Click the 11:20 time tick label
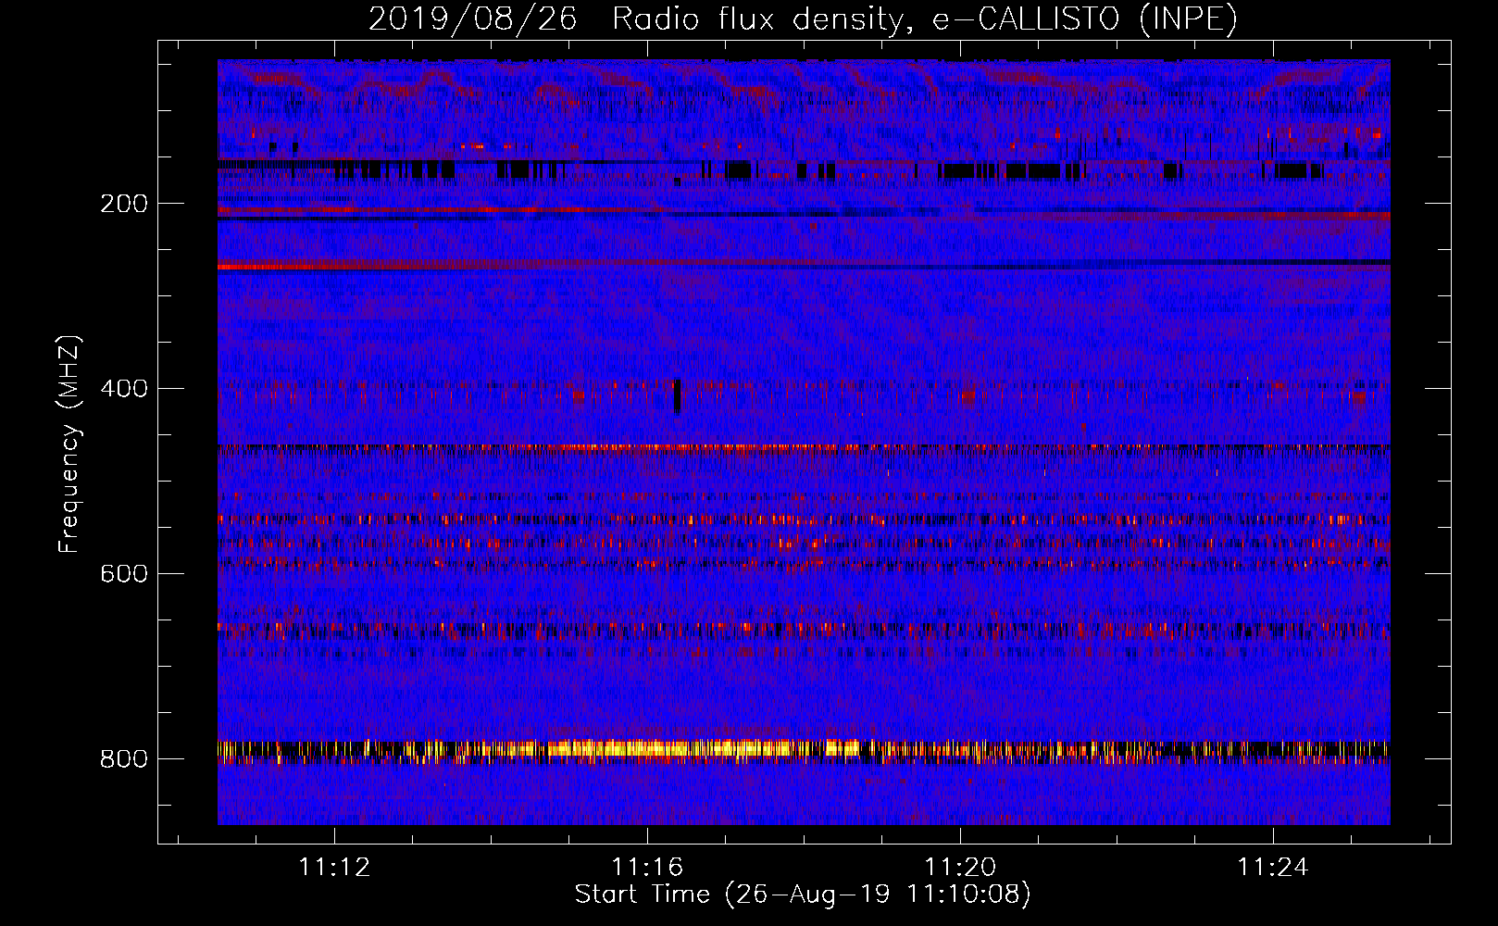Screen dimensions: 1498x926 (960, 868)
